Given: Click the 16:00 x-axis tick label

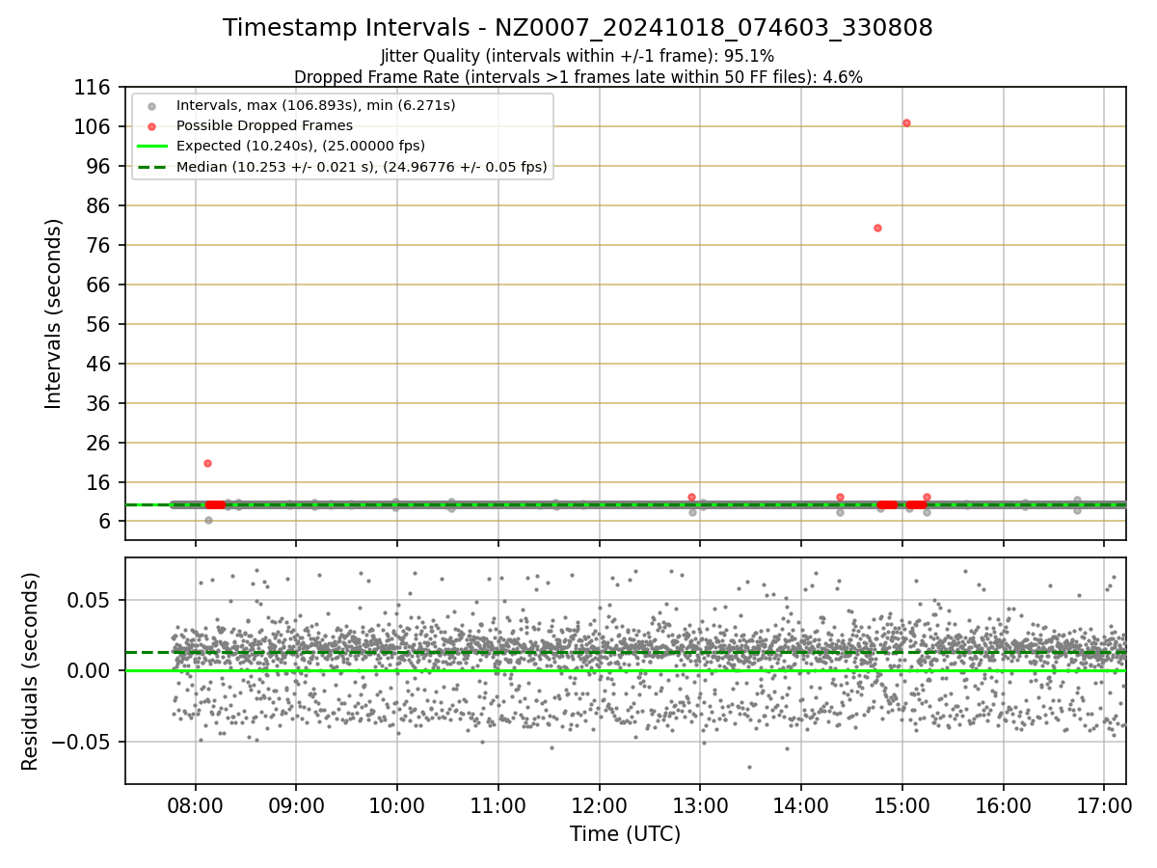Looking at the screenshot, I should (x=1004, y=806).
